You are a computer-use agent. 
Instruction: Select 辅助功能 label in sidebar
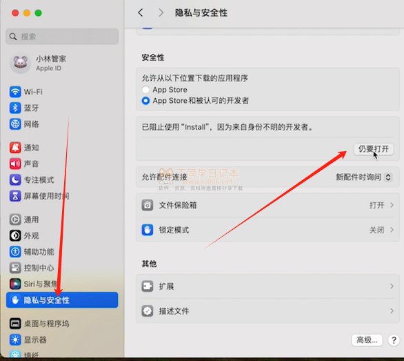pos(39,251)
